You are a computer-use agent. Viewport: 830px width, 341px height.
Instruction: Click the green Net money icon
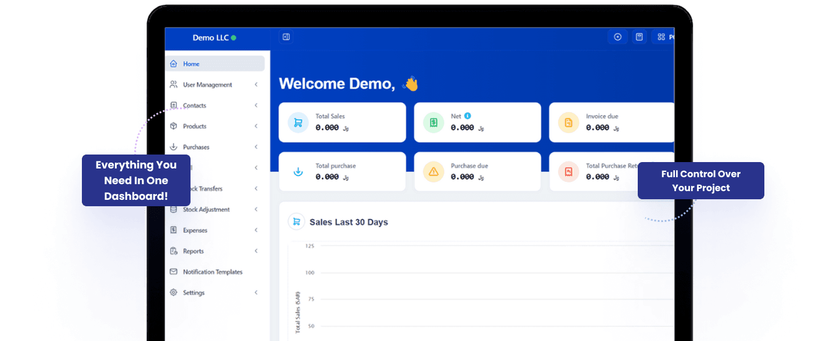point(433,123)
